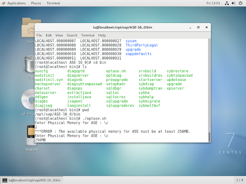Open the Terminal menu in top panel
The width and height of the screenshot is (246, 184).
(53, 3)
